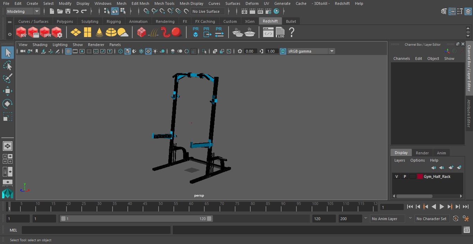Create new empty display layer icon

tap(451, 168)
